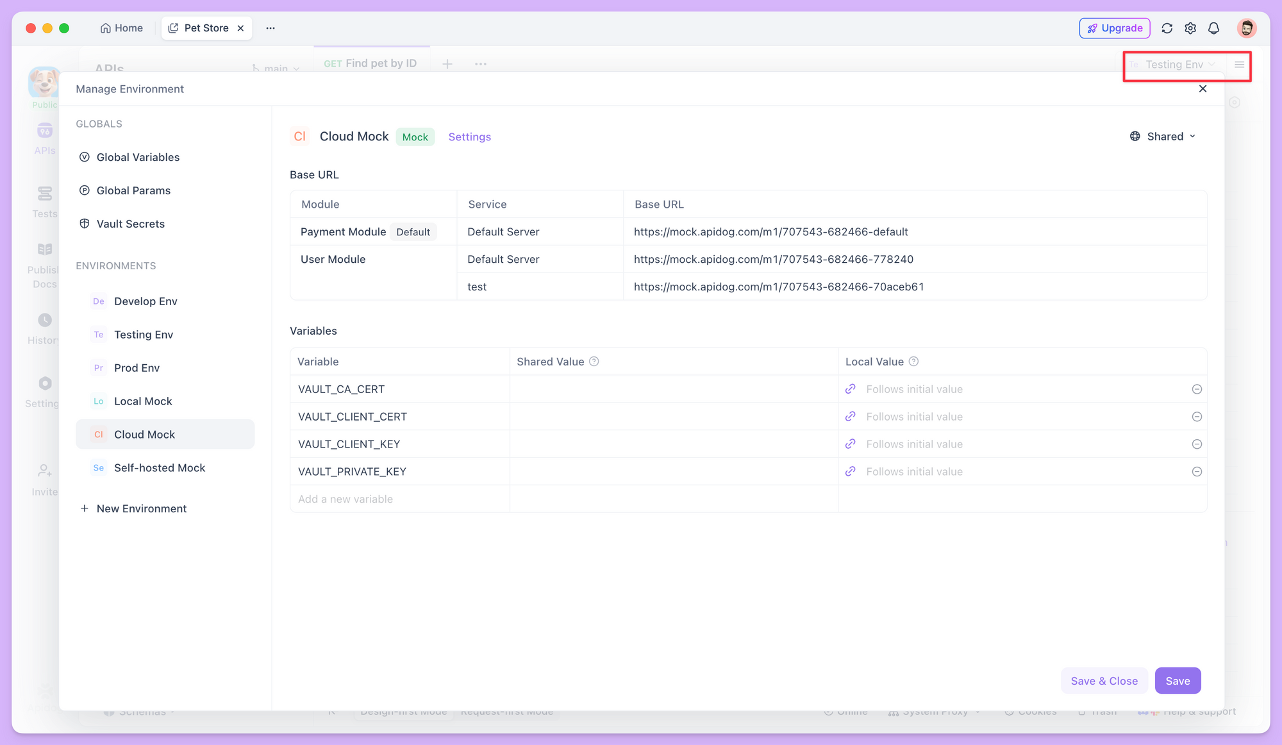Remove the VAULT_PRIVATE_KEY variable row

point(1197,472)
